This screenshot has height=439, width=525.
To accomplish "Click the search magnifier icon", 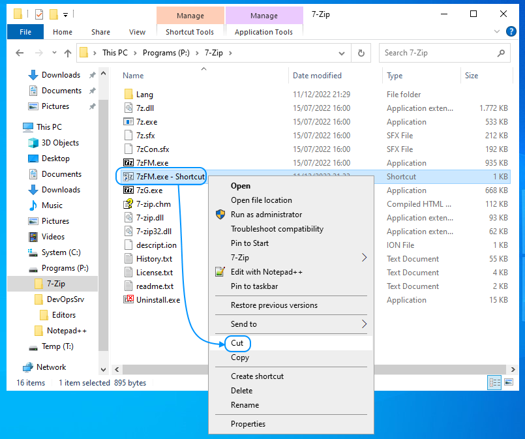I will 502,53.
